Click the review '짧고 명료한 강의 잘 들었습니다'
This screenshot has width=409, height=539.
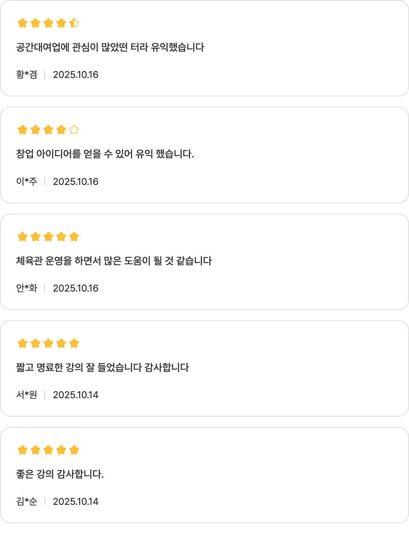102,367
